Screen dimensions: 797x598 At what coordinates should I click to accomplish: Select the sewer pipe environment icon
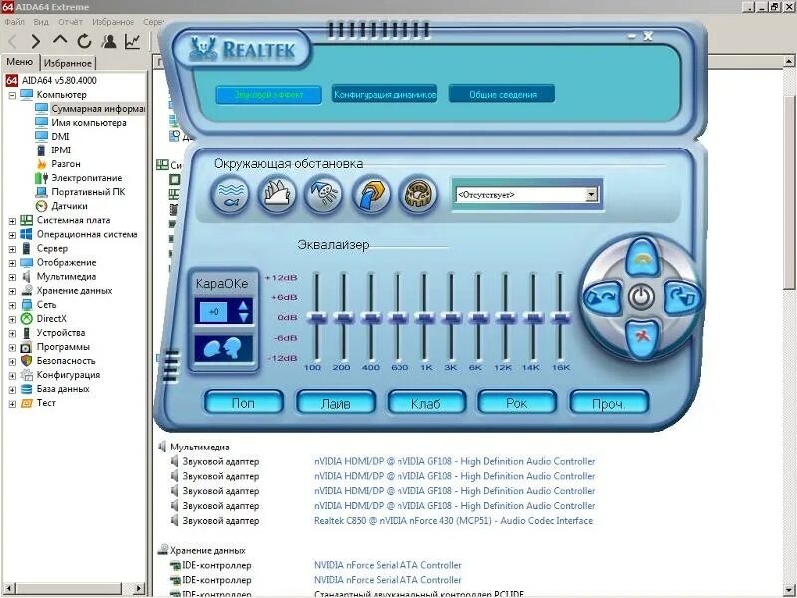[371, 194]
